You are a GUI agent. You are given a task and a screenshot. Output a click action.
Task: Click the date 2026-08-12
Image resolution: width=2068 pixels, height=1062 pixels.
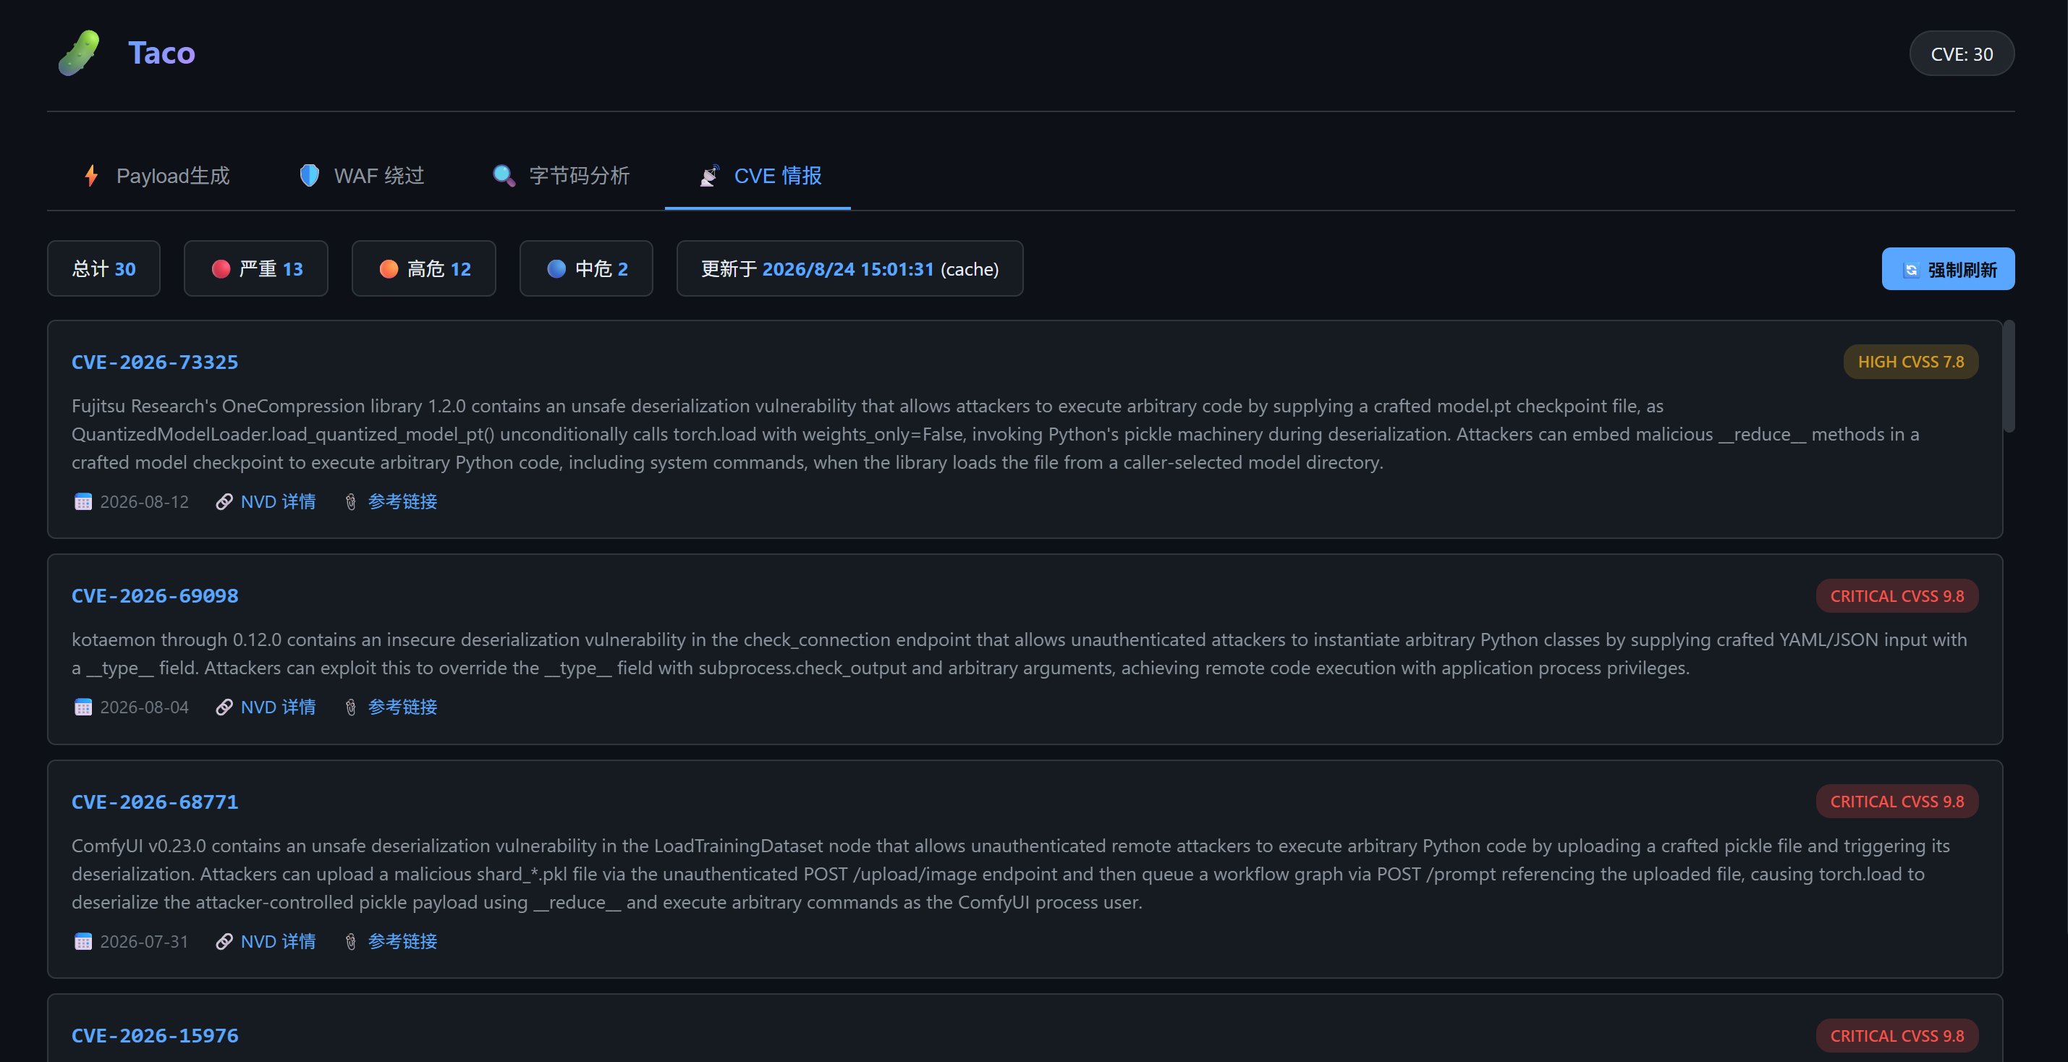click(x=145, y=501)
